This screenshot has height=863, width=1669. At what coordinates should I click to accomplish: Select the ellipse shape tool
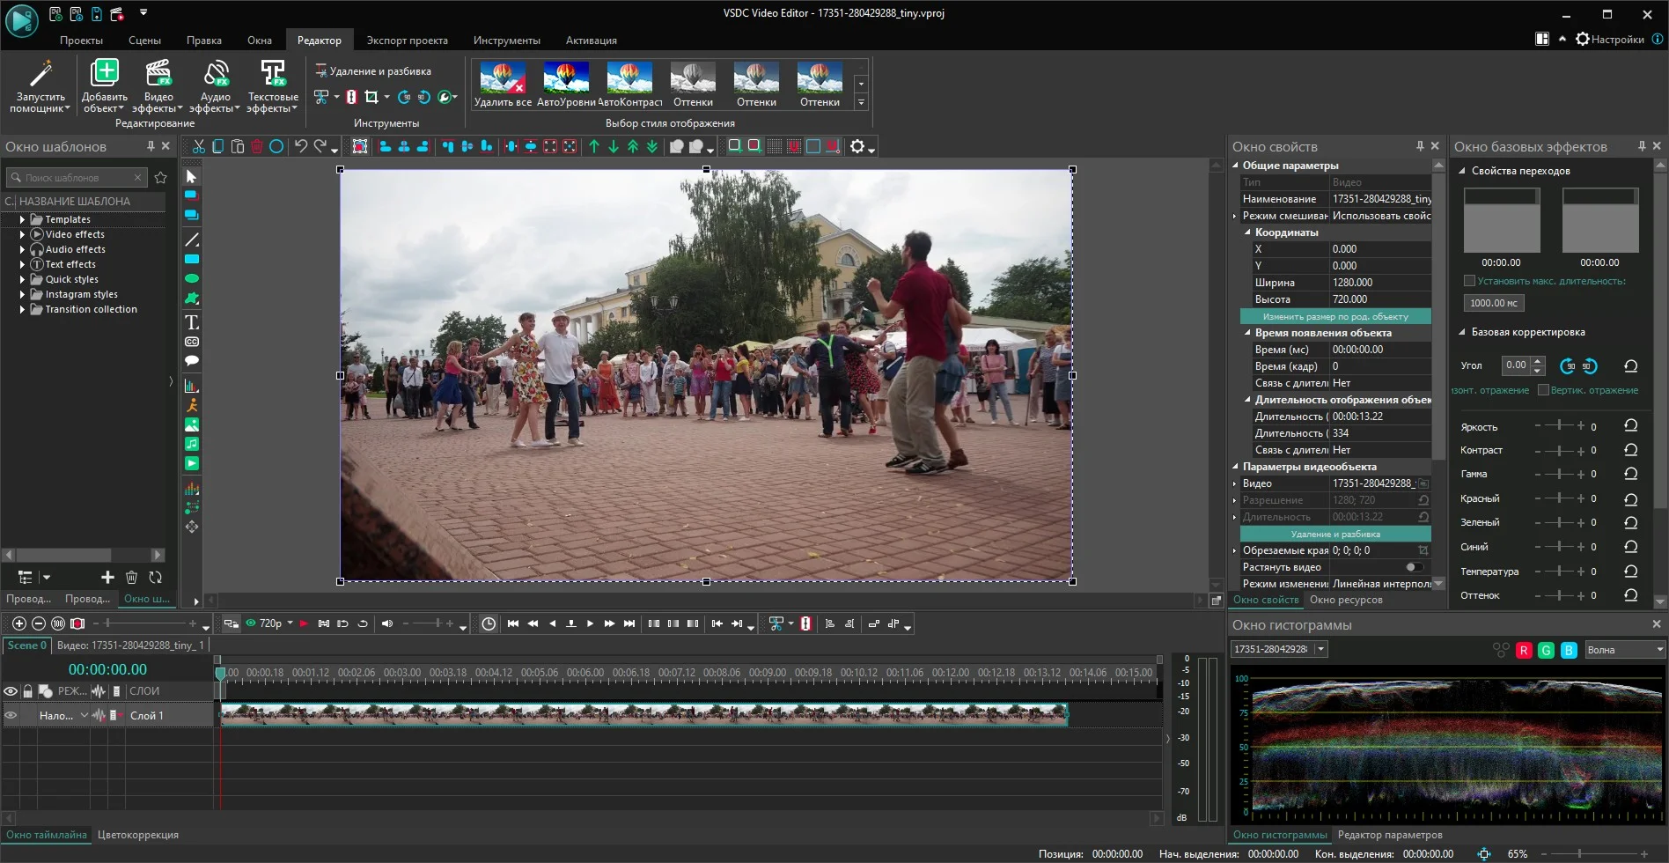[x=191, y=278]
